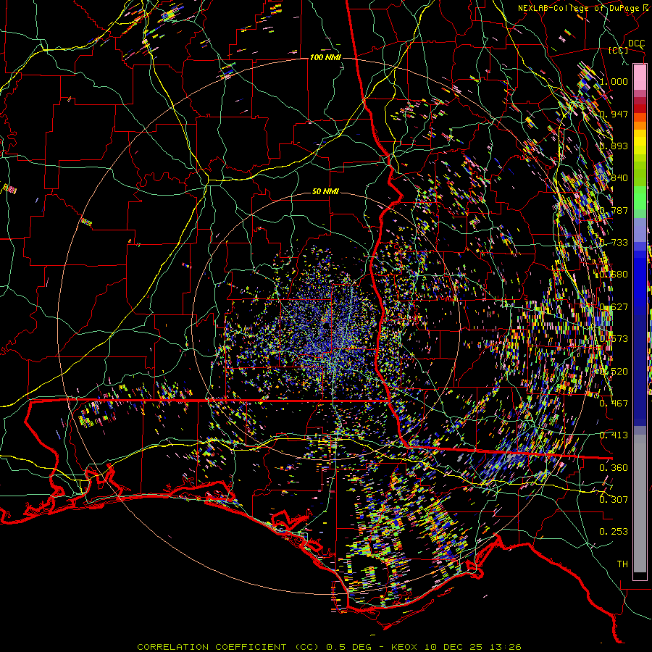Click the gray segment of the color bar

(640, 503)
